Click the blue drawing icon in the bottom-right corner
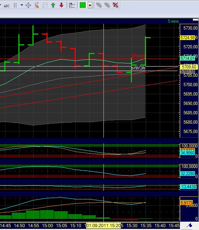The width and height of the screenshot is (199, 230). click(x=190, y=225)
